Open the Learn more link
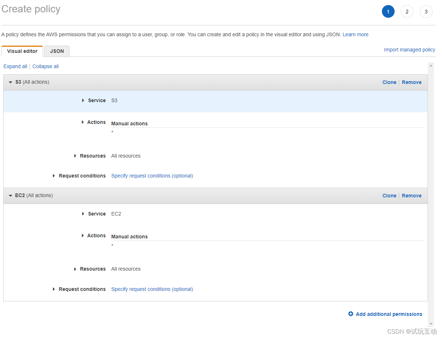 click(x=355, y=34)
